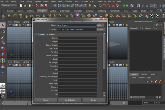Click the dialog vertical scrollbar thumb
Screen dimensions: 165x110
(104, 52)
